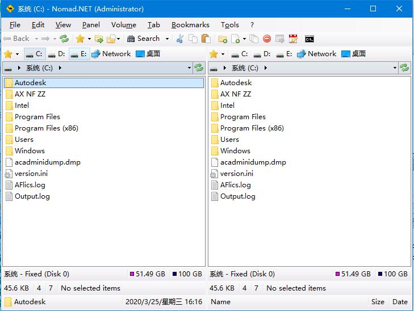Open the right panel bookmark star dropdown
414x311 pixels.
click(x=223, y=54)
